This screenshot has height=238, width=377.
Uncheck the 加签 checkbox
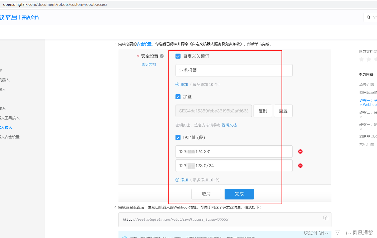click(178, 97)
